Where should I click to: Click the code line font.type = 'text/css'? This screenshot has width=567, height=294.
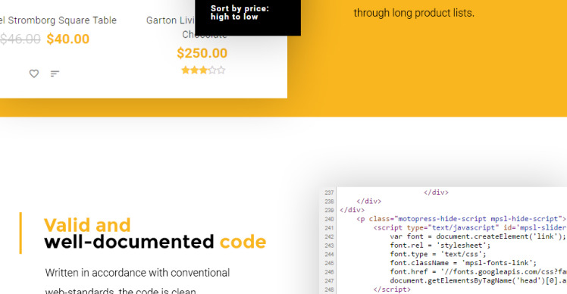click(x=438, y=255)
